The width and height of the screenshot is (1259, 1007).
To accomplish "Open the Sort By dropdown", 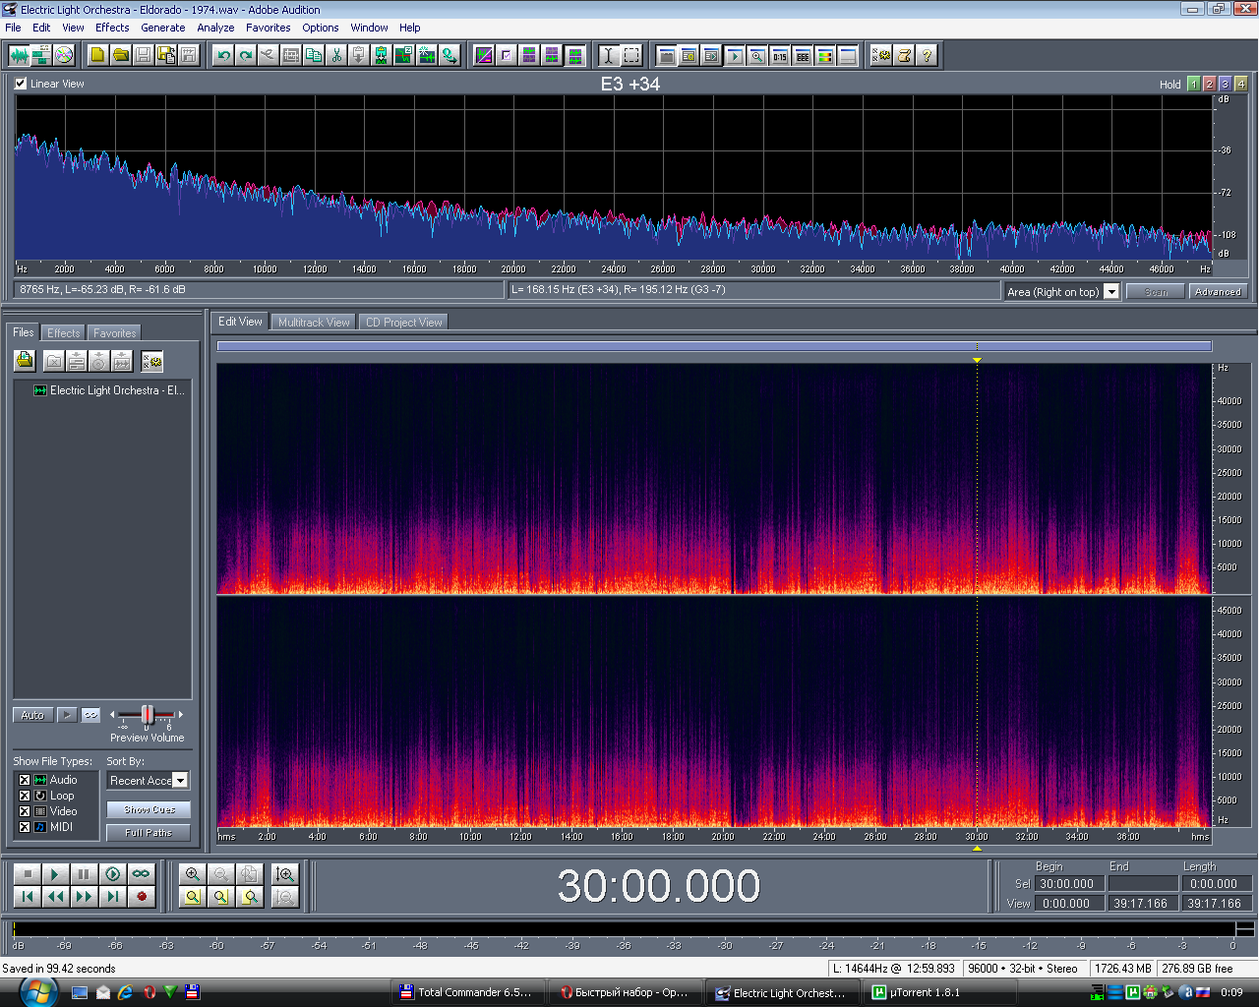I will [180, 781].
